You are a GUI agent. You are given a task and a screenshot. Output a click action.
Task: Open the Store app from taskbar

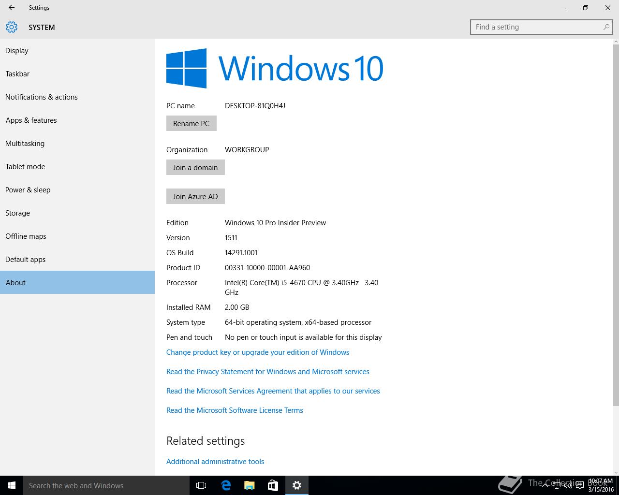pos(273,485)
